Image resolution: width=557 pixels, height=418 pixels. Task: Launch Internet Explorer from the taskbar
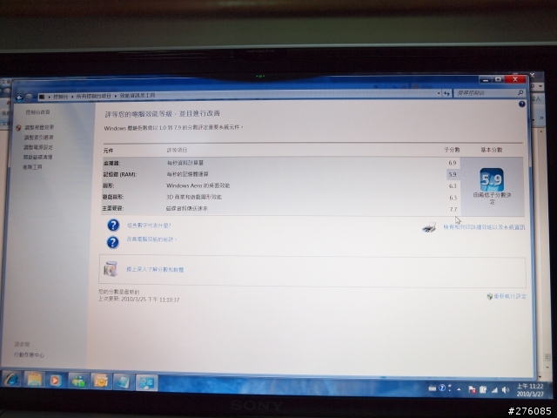coord(12,380)
